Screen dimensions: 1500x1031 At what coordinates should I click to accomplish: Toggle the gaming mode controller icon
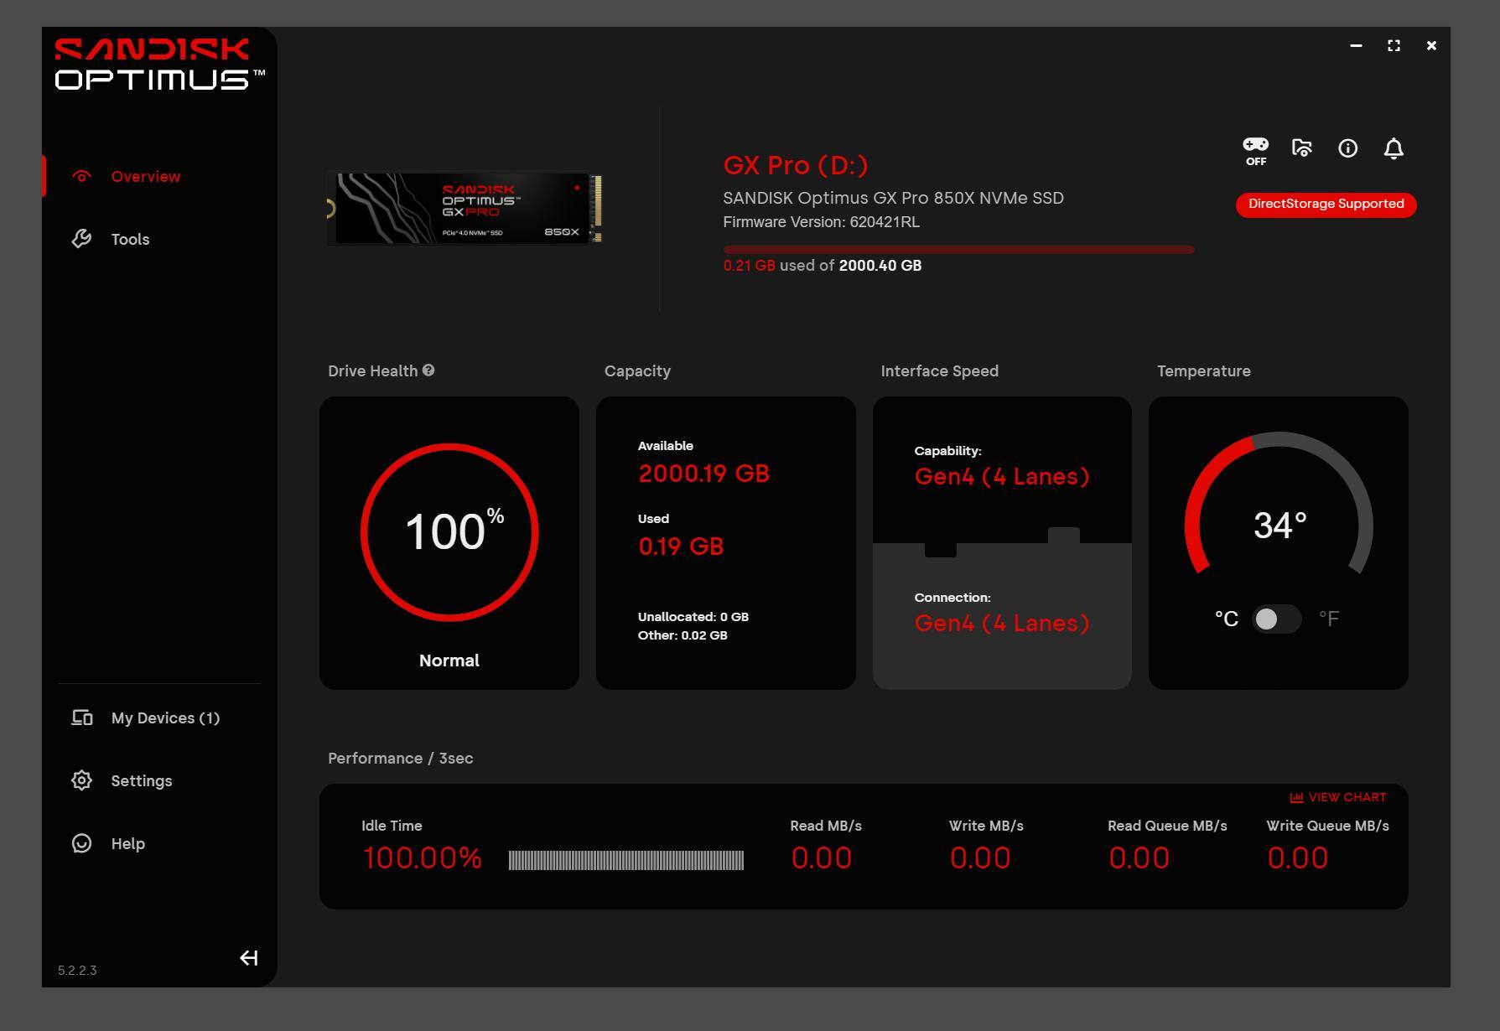1255,150
